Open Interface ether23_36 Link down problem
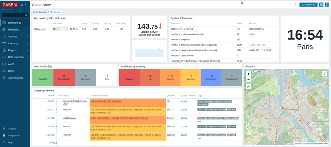This screenshot has width=331, height=147. click(x=106, y=101)
